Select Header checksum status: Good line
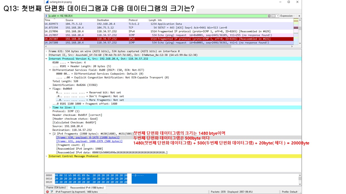Viewport: 346px width, 194px height. click(x=75, y=119)
